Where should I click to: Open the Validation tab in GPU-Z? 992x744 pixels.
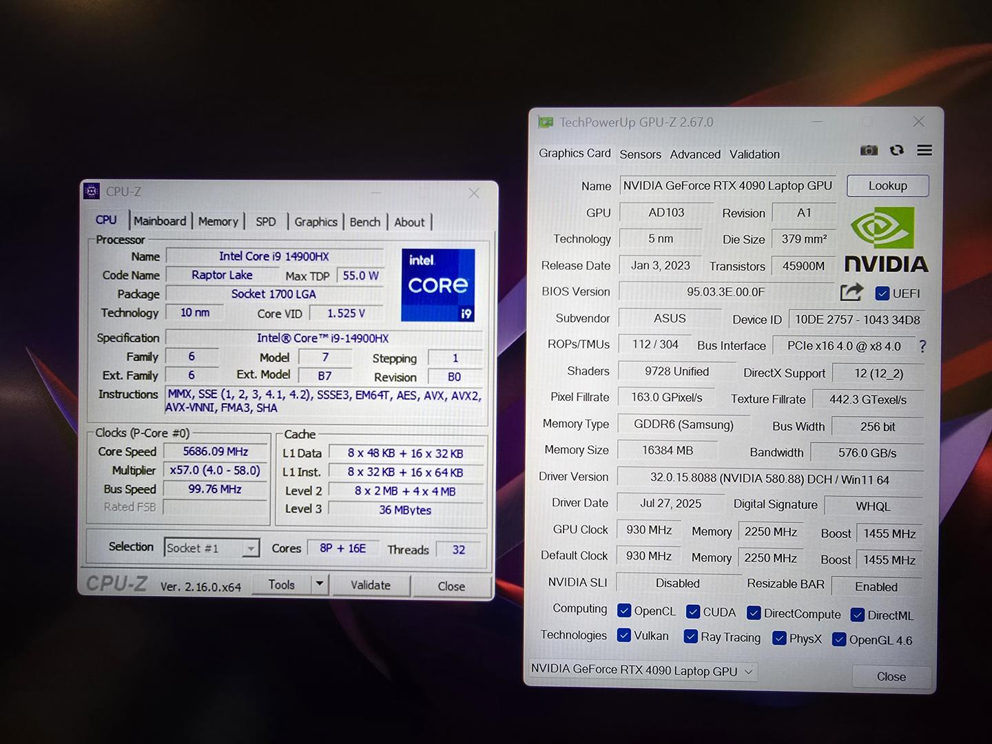pyautogui.click(x=754, y=154)
